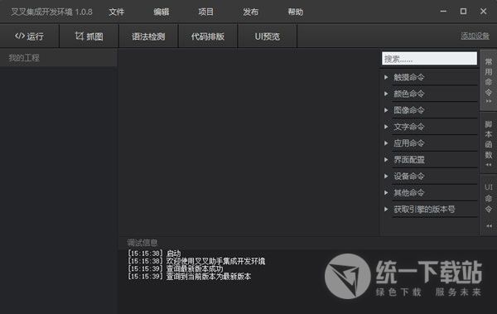Viewport: 497px width, 314px height.
Task: Expand the 界面配置 arrow
Action: coord(386,160)
